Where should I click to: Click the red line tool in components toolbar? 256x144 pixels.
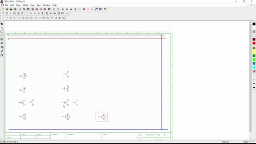67,13
